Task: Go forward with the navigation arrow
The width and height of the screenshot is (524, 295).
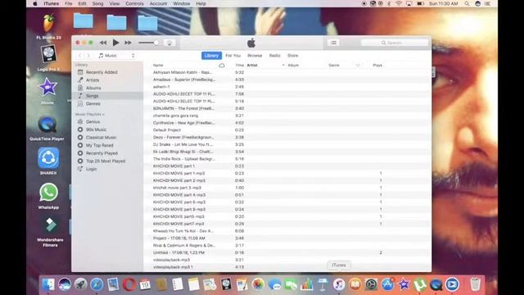Action: 88,56
